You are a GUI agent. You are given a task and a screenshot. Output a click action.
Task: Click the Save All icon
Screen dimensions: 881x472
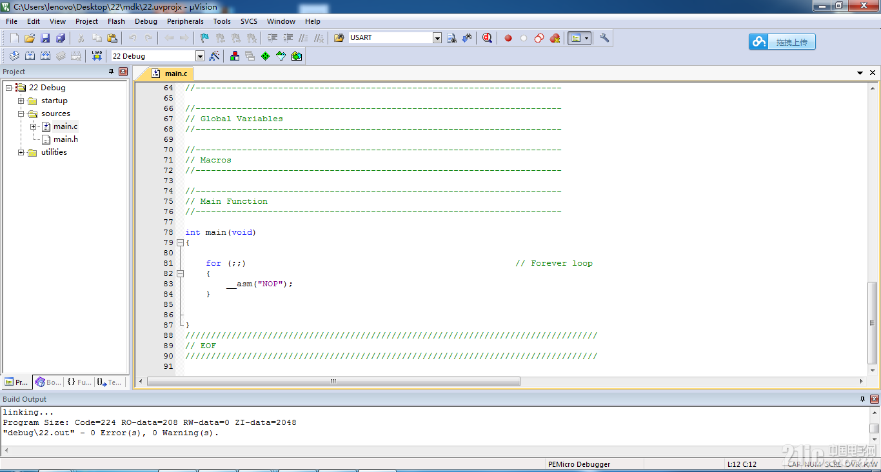click(61, 38)
